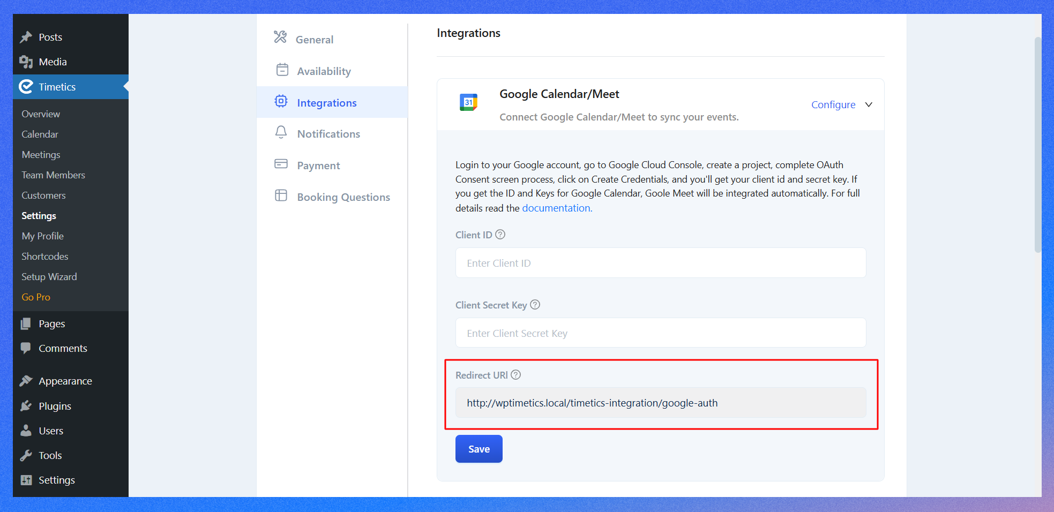1054x512 pixels.
Task: Open the Notifications settings tab
Action: pyautogui.click(x=332, y=134)
